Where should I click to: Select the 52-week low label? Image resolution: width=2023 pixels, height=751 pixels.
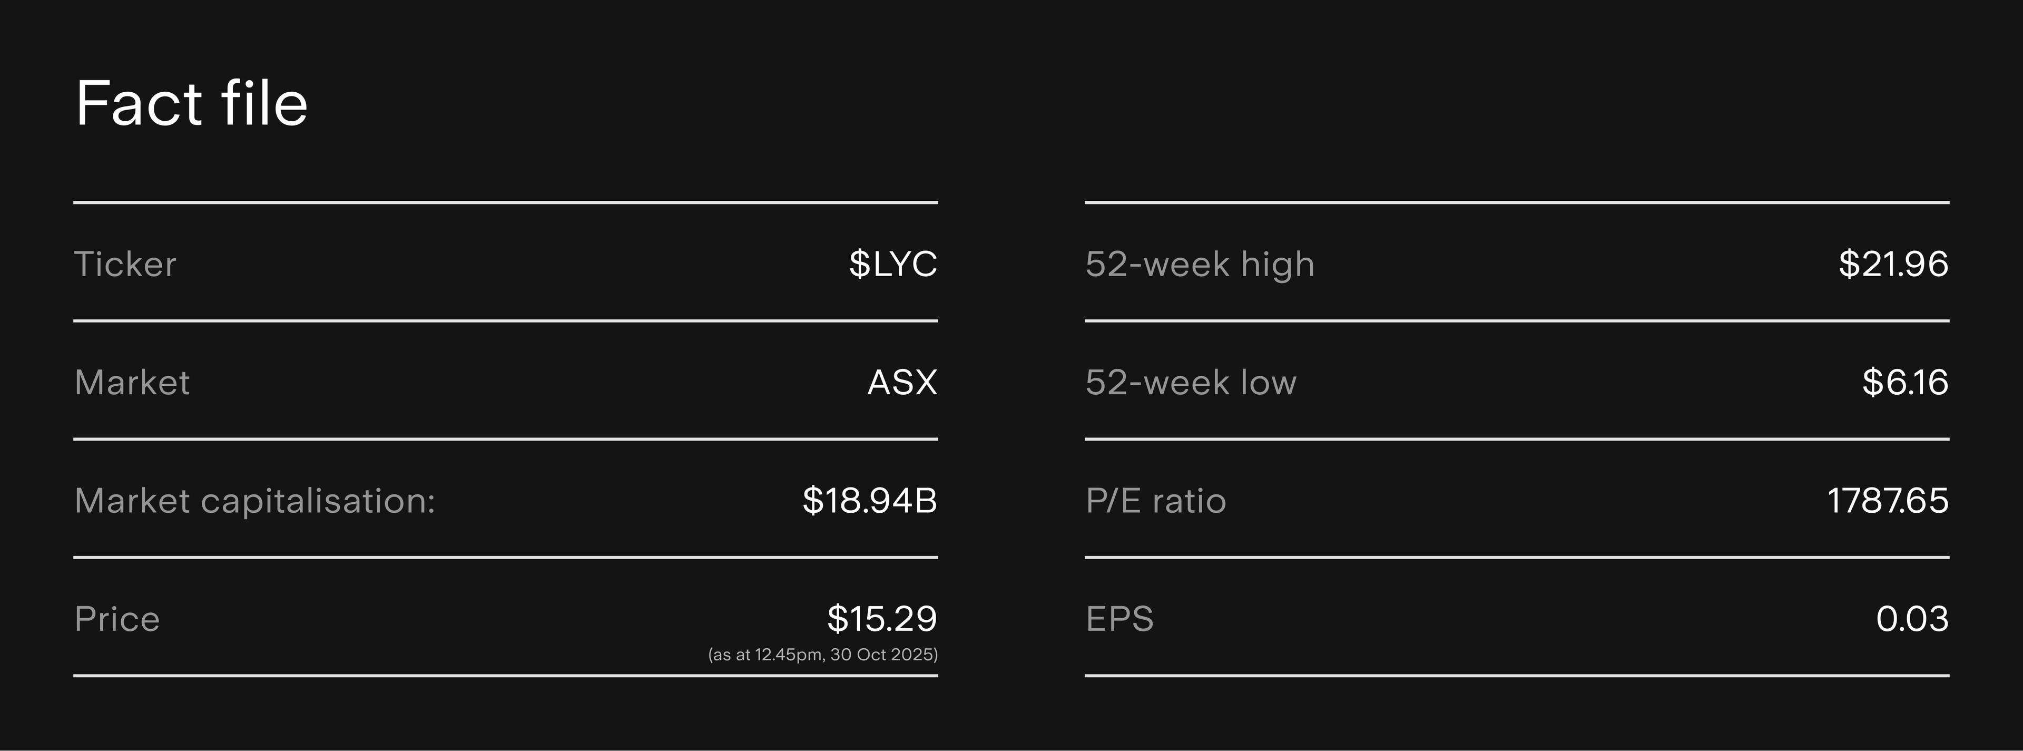click(1191, 383)
